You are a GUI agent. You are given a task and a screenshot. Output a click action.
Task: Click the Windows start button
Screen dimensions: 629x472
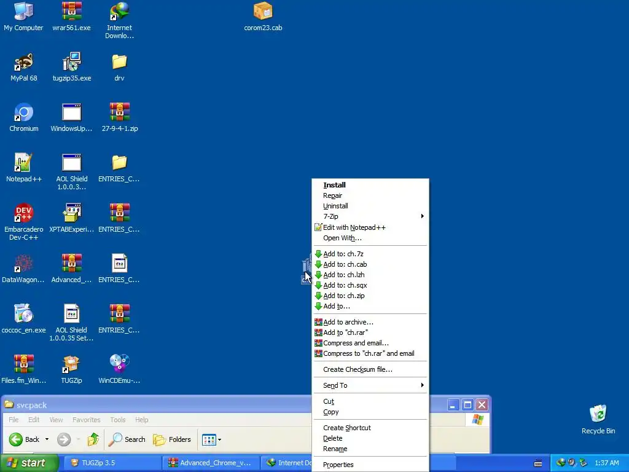tap(29, 463)
